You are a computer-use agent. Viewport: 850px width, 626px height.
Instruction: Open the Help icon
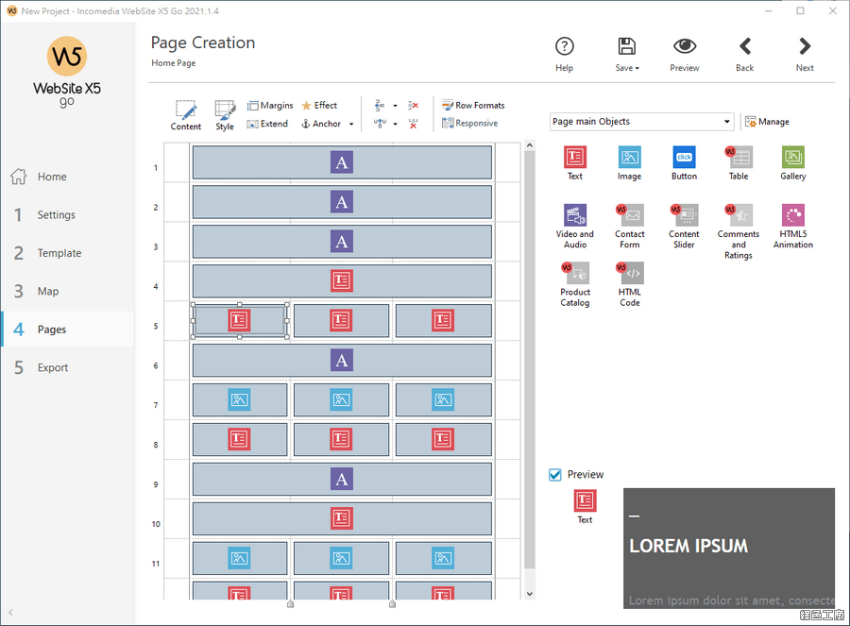pos(565,46)
